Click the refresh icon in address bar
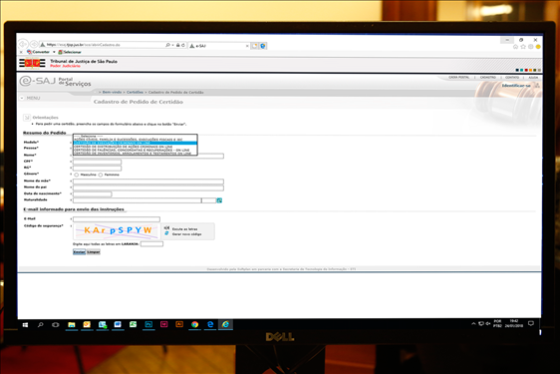Screen dimensions: 560x374 (183, 45)
